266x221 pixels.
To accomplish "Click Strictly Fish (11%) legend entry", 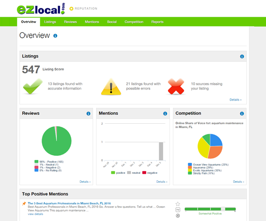I will click(x=201, y=173).
